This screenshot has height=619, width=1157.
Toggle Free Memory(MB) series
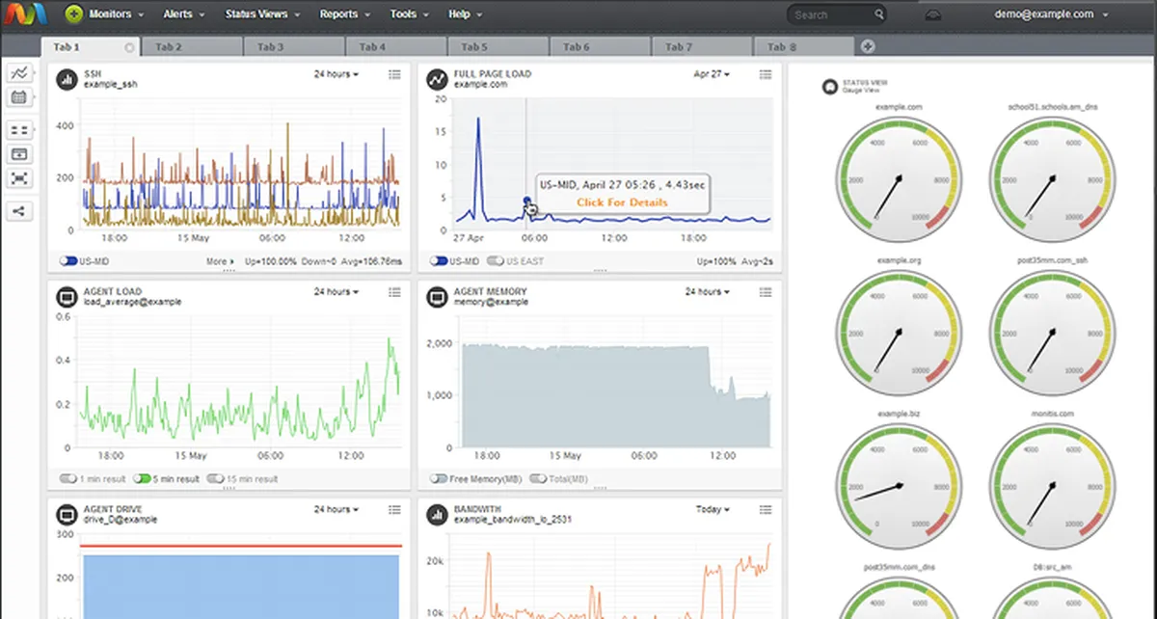[440, 478]
